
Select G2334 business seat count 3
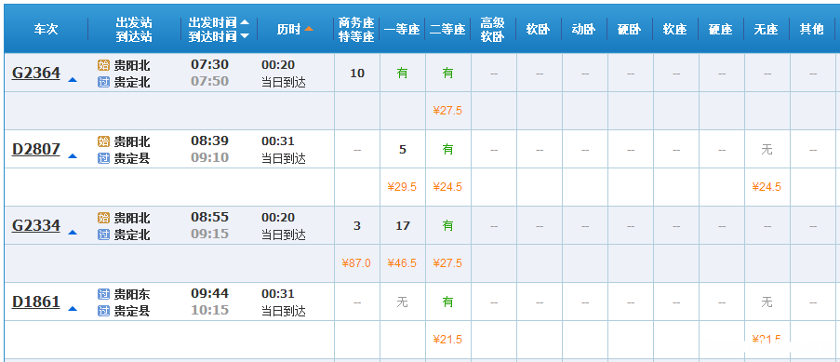357,225
